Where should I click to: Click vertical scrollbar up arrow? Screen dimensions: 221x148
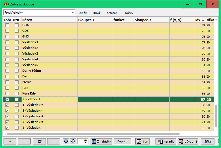click(216, 20)
